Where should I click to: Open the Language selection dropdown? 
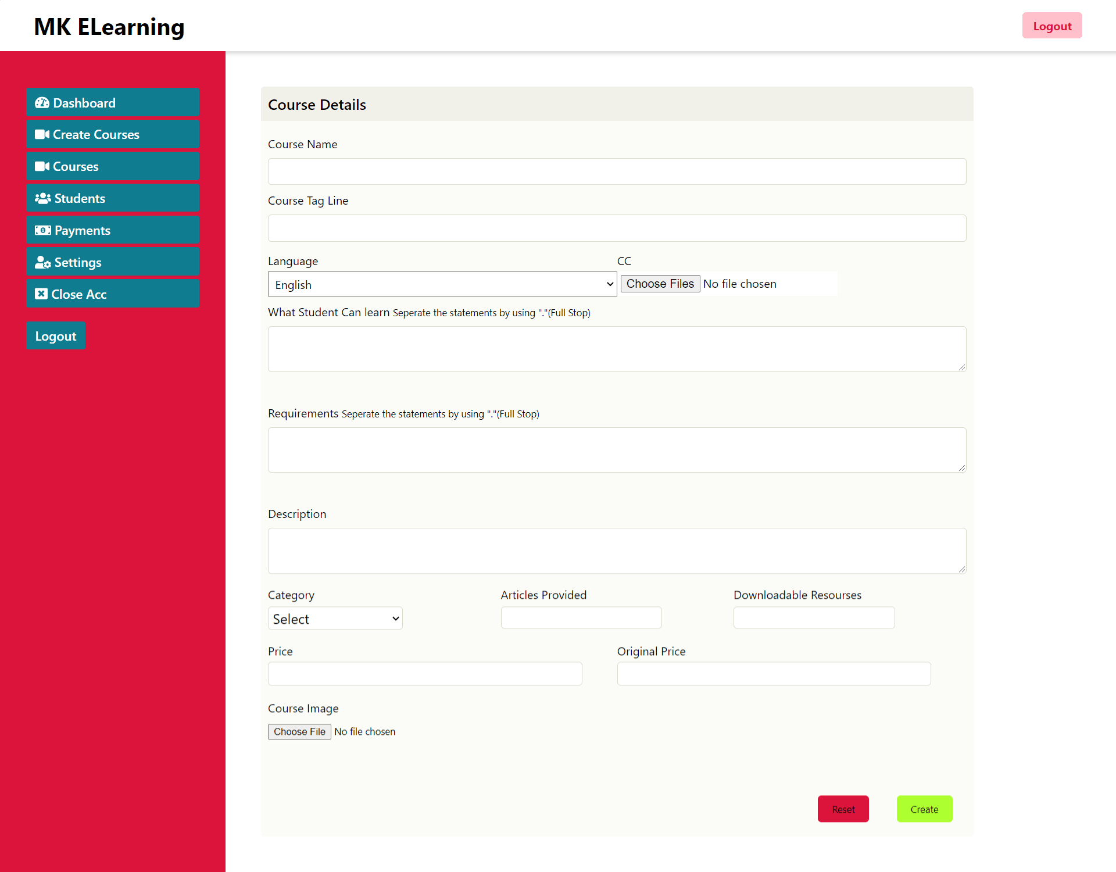(x=442, y=284)
